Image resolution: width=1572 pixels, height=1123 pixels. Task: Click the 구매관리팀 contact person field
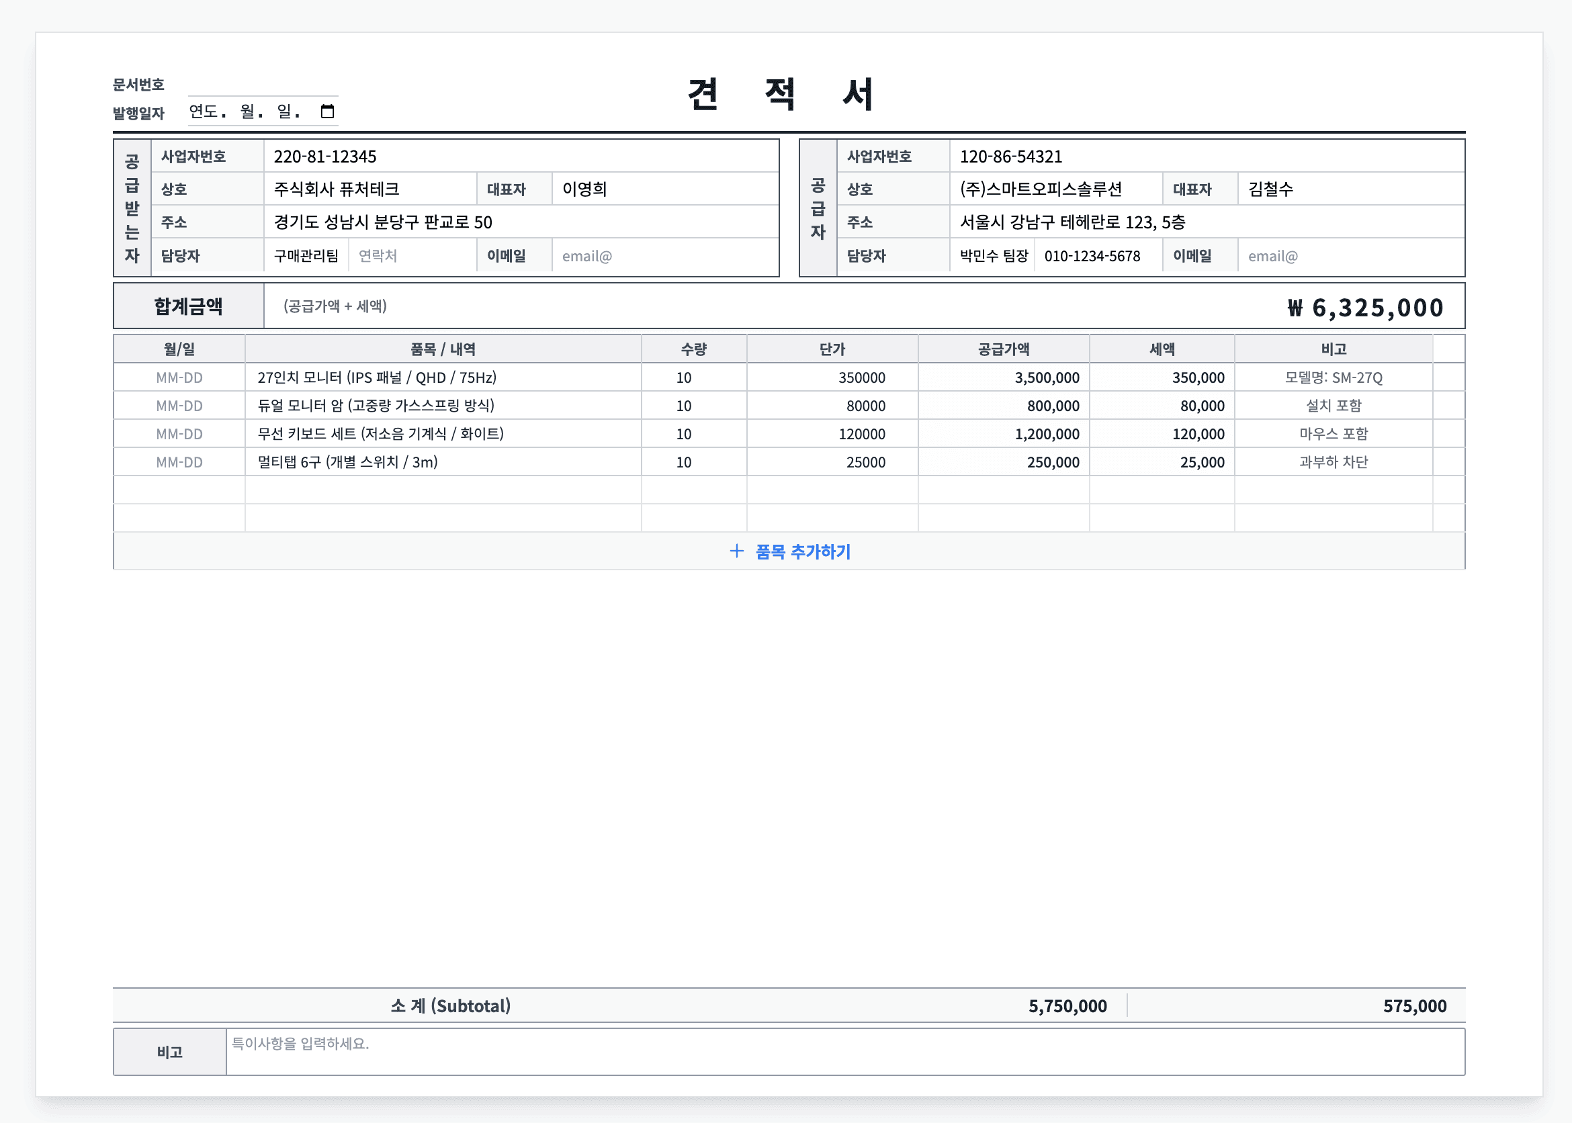coord(306,257)
